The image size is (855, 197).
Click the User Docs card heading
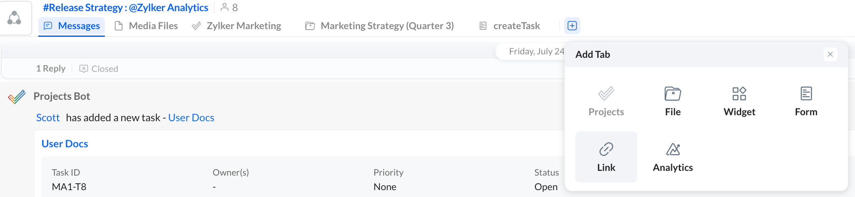(65, 144)
